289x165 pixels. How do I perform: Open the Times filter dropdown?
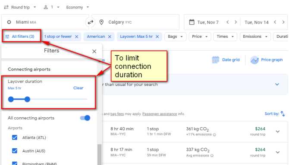click(x=225, y=37)
